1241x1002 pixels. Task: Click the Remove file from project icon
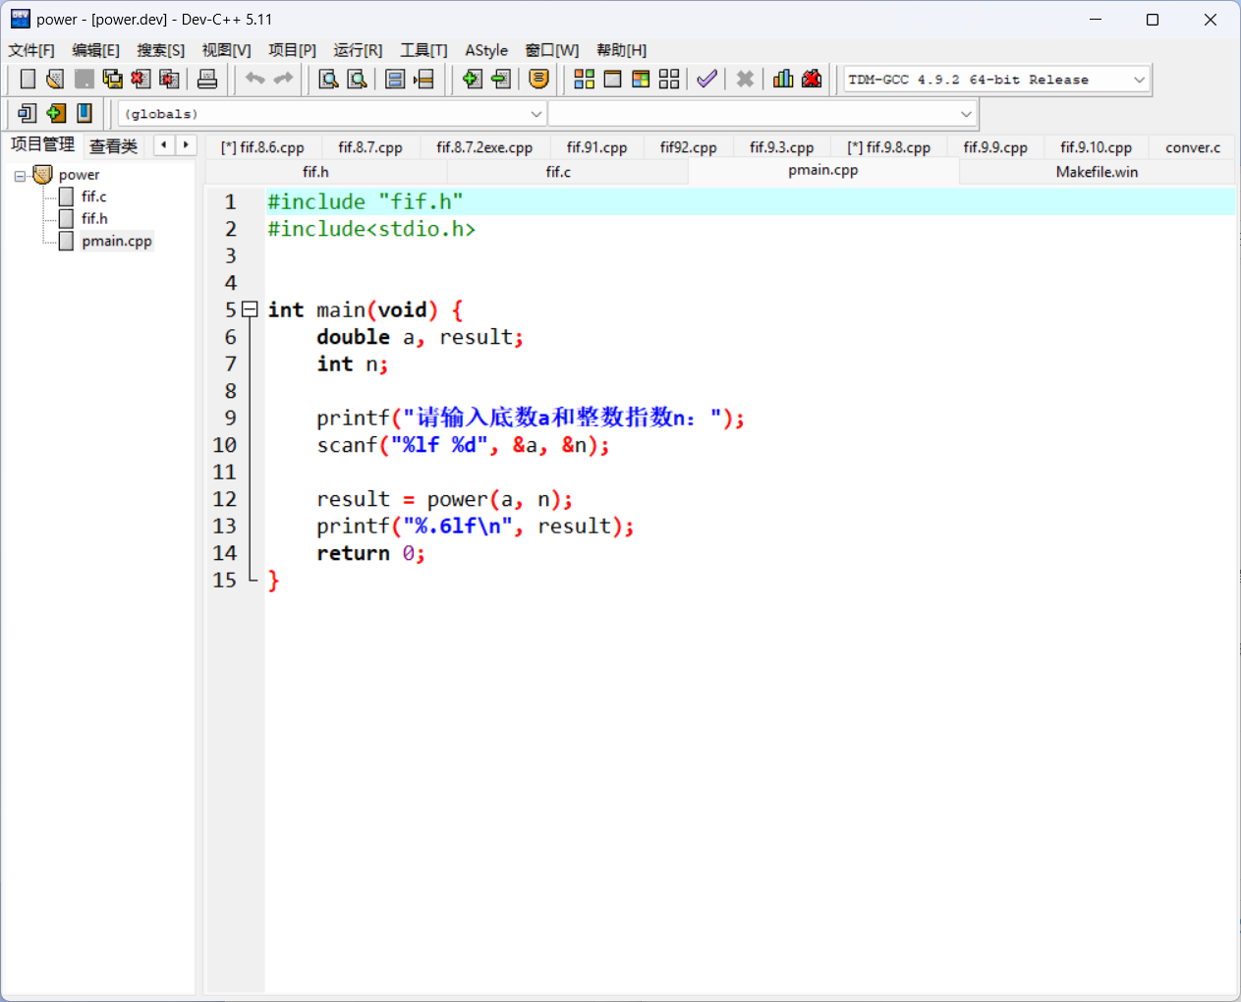click(x=500, y=80)
